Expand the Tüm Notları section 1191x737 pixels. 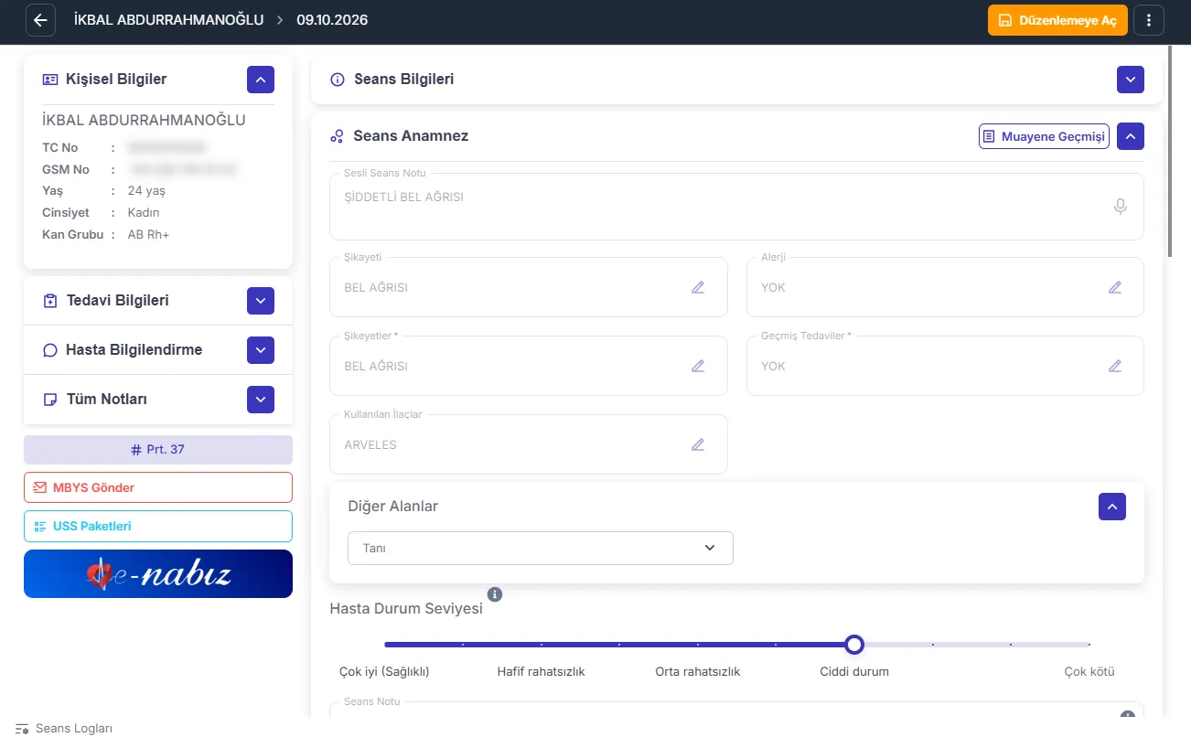click(261, 400)
